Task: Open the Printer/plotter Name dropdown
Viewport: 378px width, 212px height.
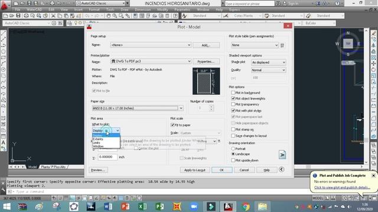Action: pos(189,61)
